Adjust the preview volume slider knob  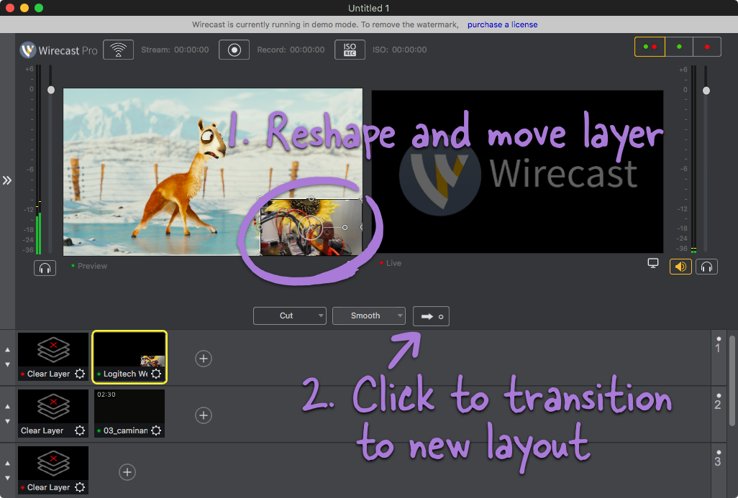tap(51, 90)
